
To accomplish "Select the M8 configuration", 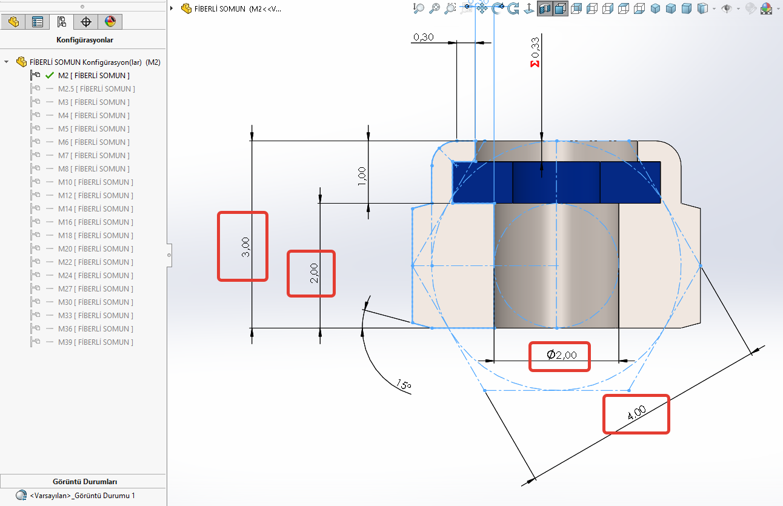I will click(93, 168).
